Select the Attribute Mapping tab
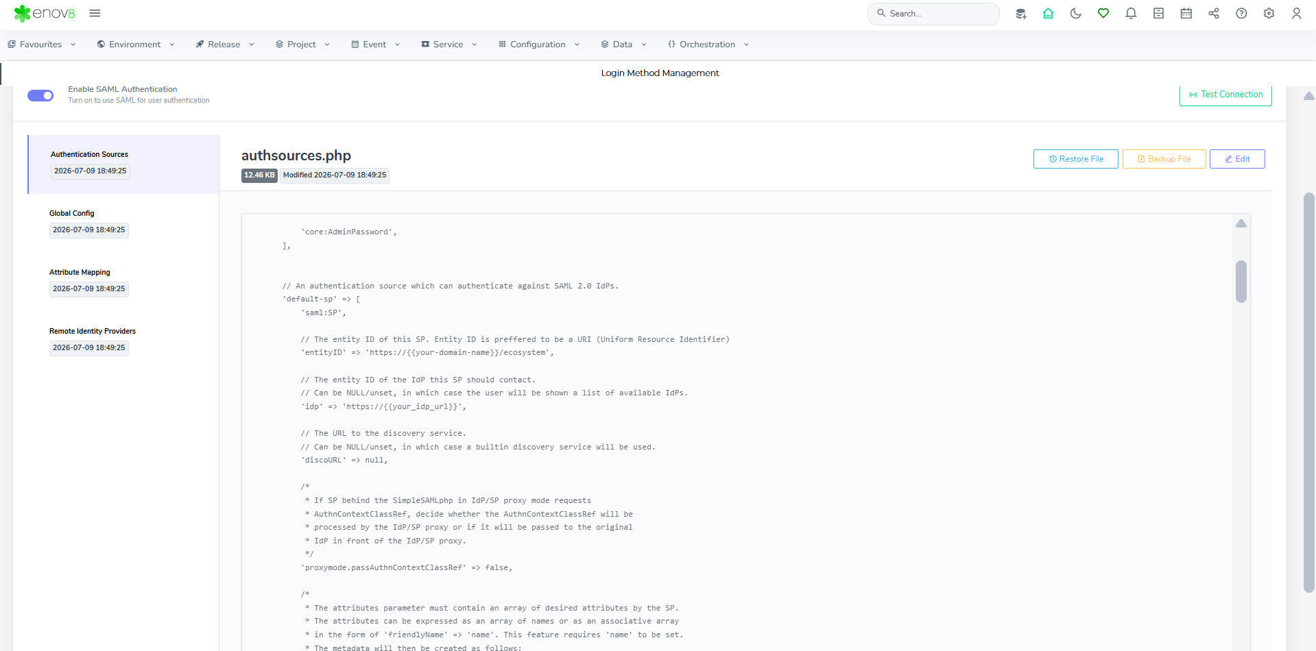The image size is (1316, 651). (123, 282)
